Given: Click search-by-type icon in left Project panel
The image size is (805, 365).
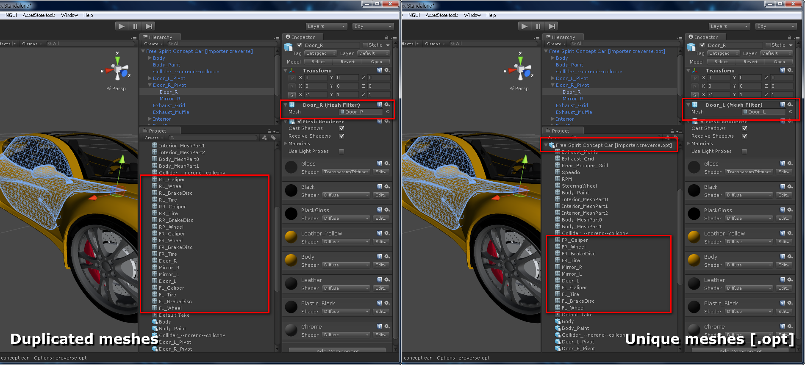Looking at the screenshot, I should (264, 138).
